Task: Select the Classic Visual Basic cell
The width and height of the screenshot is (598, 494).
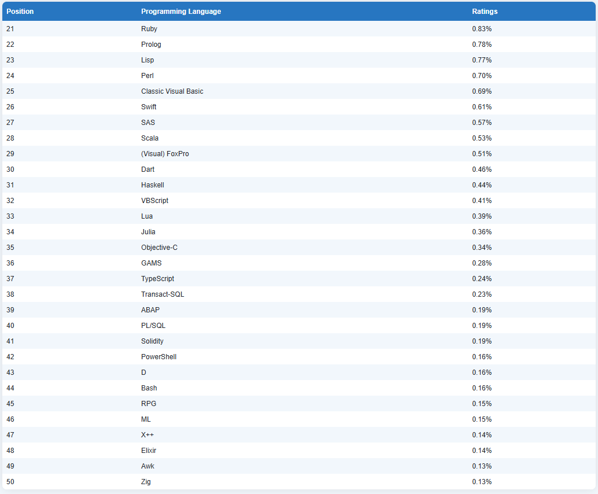Action: click(172, 91)
